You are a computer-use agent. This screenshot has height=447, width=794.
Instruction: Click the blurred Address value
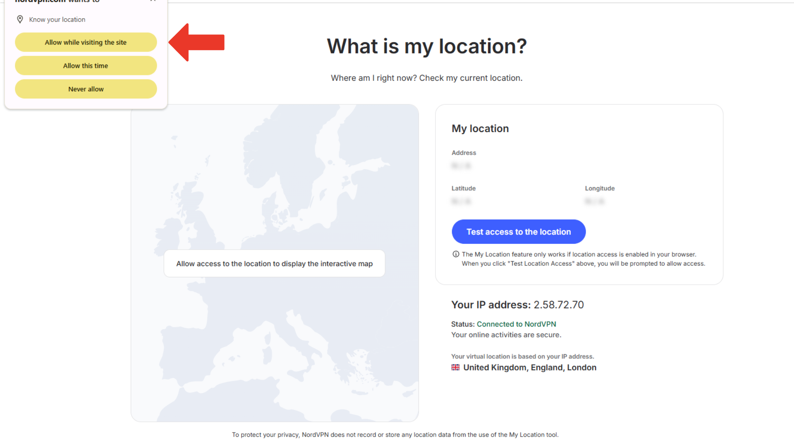click(x=461, y=165)
